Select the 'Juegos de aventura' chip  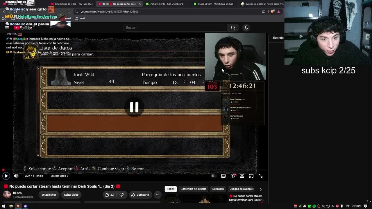[242, 189]
